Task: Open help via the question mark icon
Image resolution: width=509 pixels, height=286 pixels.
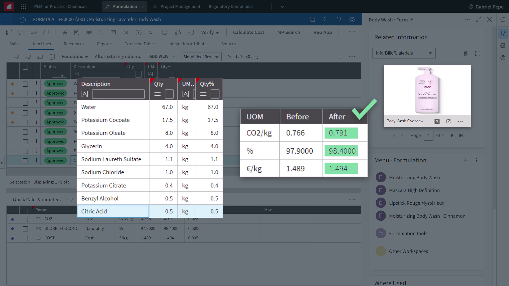Action: point(339,19)
